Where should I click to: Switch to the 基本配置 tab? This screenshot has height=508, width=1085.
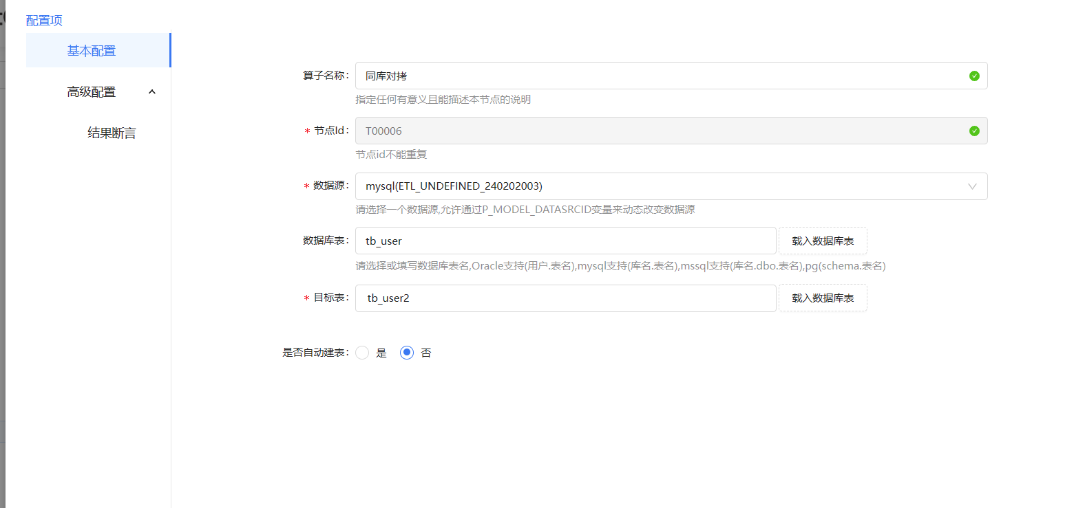(x=92, y=51)
